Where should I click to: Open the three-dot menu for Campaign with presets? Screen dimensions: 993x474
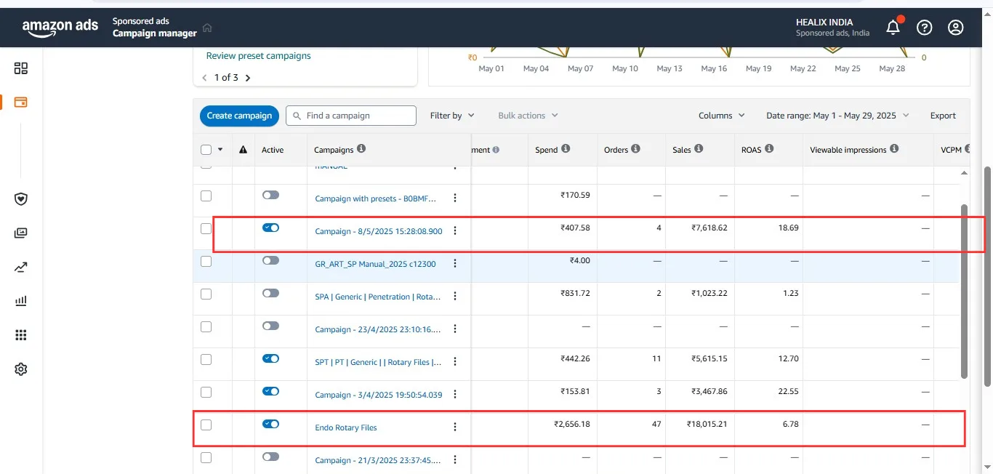tap(455, 198)
